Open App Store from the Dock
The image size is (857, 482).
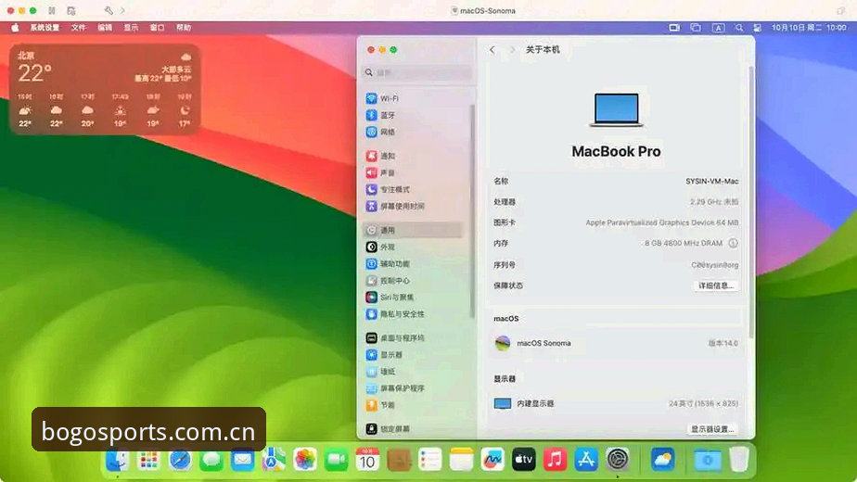coord(586,460)
